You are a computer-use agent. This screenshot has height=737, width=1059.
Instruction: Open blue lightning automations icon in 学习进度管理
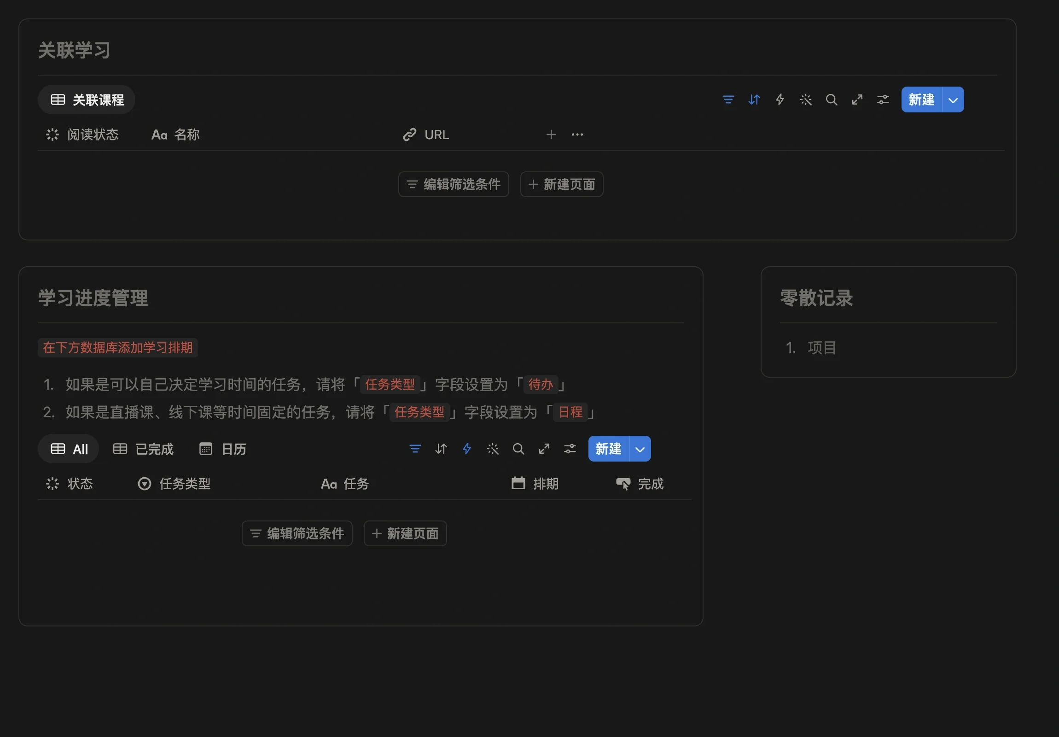tap(466, 449)
